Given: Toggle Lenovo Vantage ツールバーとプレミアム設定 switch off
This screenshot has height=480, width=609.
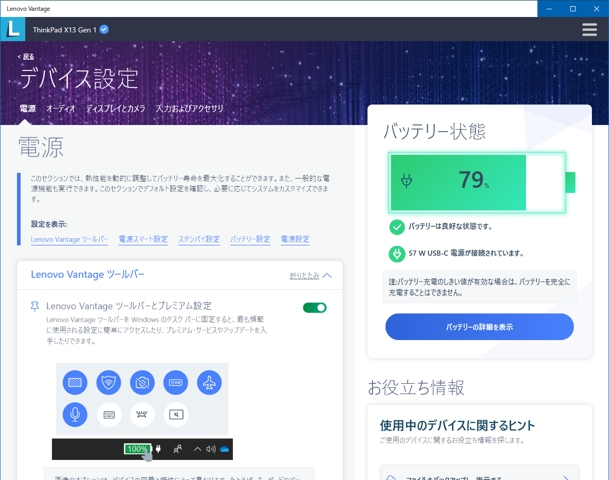Looking at the screenshot, I should click(315, 308).
